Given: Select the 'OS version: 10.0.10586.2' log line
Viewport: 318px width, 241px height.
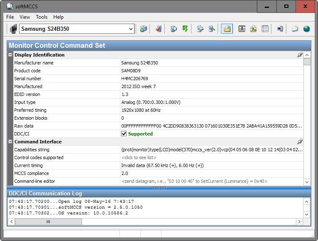Looking at the screenshot, I should (68, 213).
